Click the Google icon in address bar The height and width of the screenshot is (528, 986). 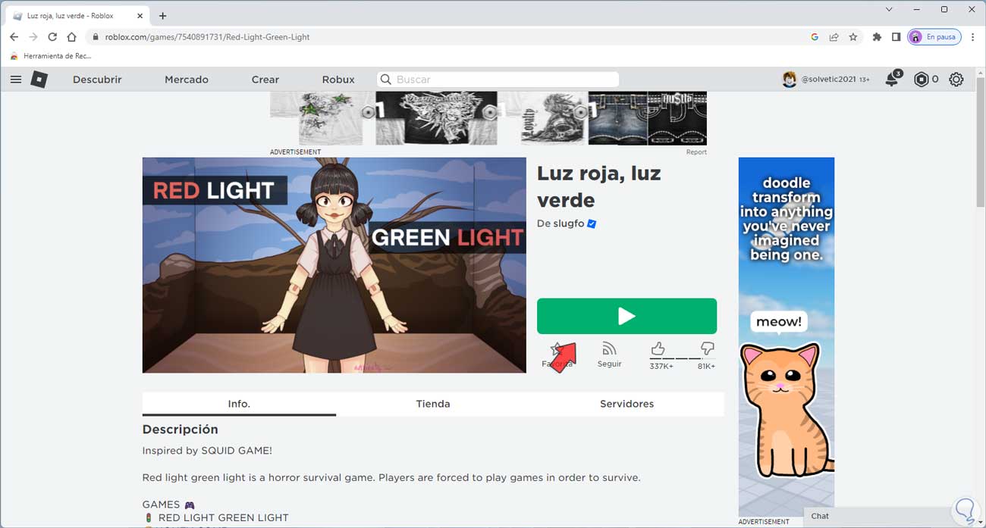point(815,36)
